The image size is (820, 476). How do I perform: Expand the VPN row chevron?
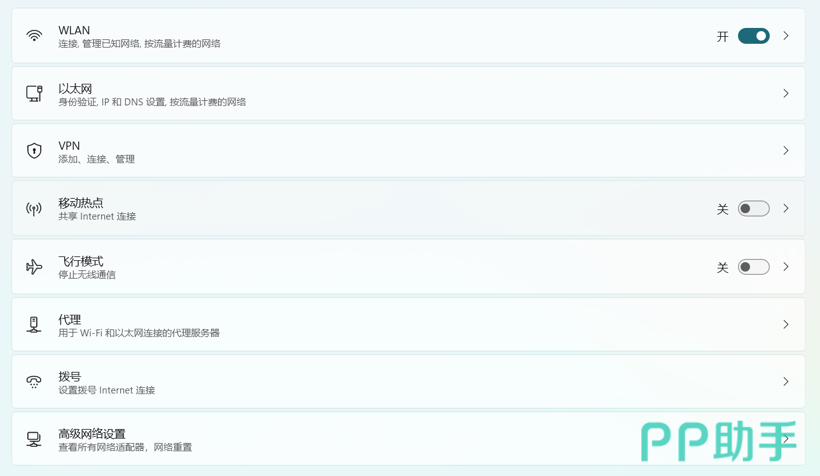click(x=786, y=150)
